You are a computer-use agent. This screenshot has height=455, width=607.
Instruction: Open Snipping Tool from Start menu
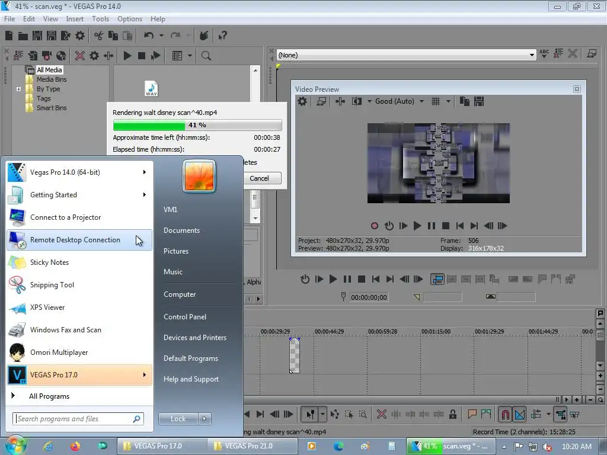(x=79, y=285)
